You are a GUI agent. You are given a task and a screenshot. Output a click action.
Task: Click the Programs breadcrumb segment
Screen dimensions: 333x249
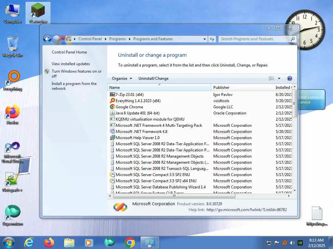click(117, 39)
